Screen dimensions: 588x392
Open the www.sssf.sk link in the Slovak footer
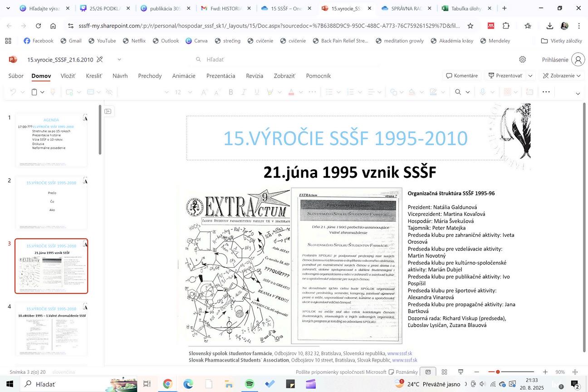click(400, 353)
